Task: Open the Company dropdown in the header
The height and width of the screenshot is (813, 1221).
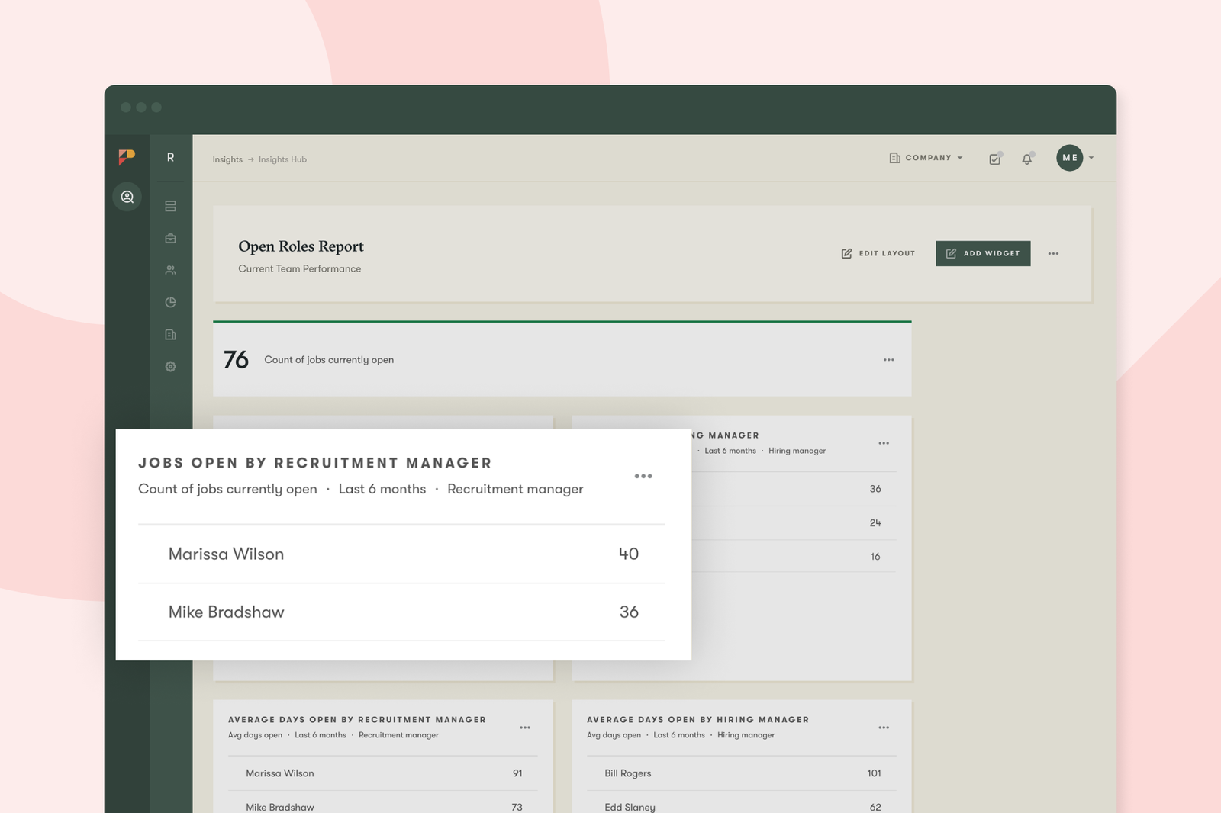Action: click(x=926, y=158)
